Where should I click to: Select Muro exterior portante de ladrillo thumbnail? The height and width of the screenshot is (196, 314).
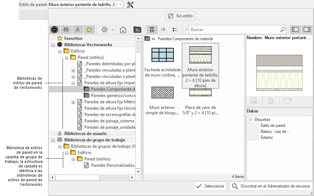[x=200, y=66]
